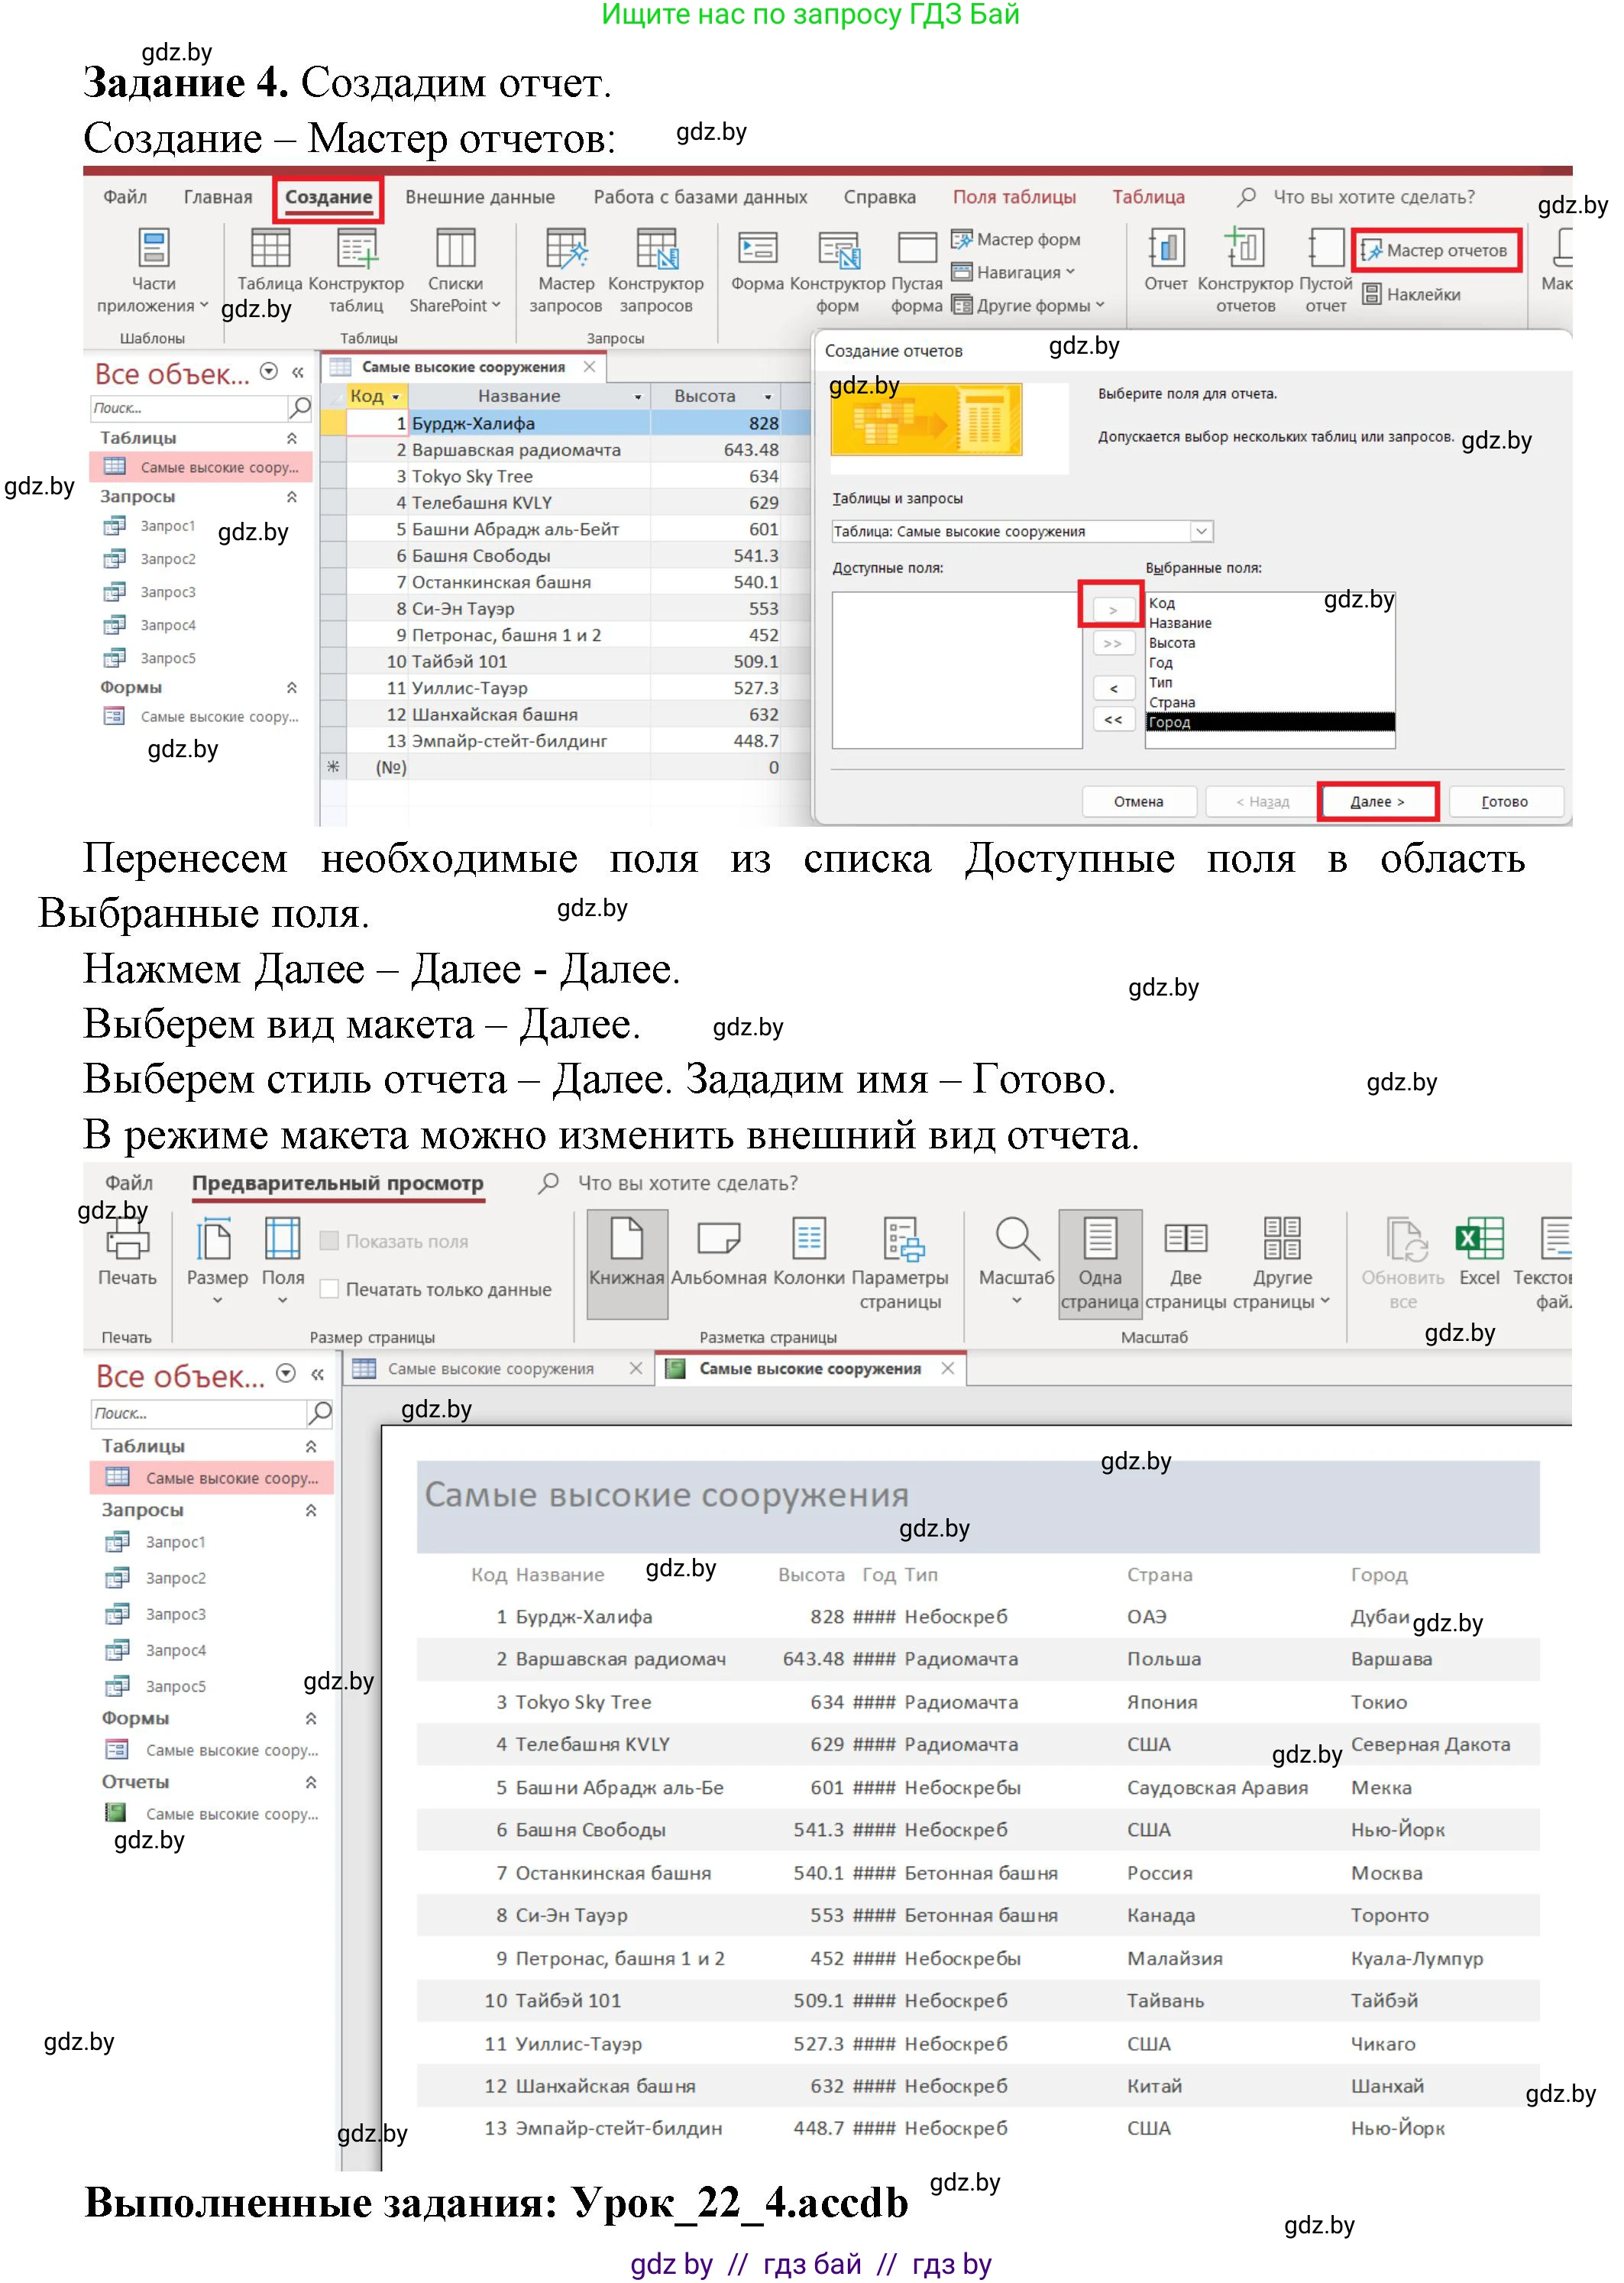
Task: Launch the Мастер отчетов (Report Wizard)
Action: (1440, 252)
